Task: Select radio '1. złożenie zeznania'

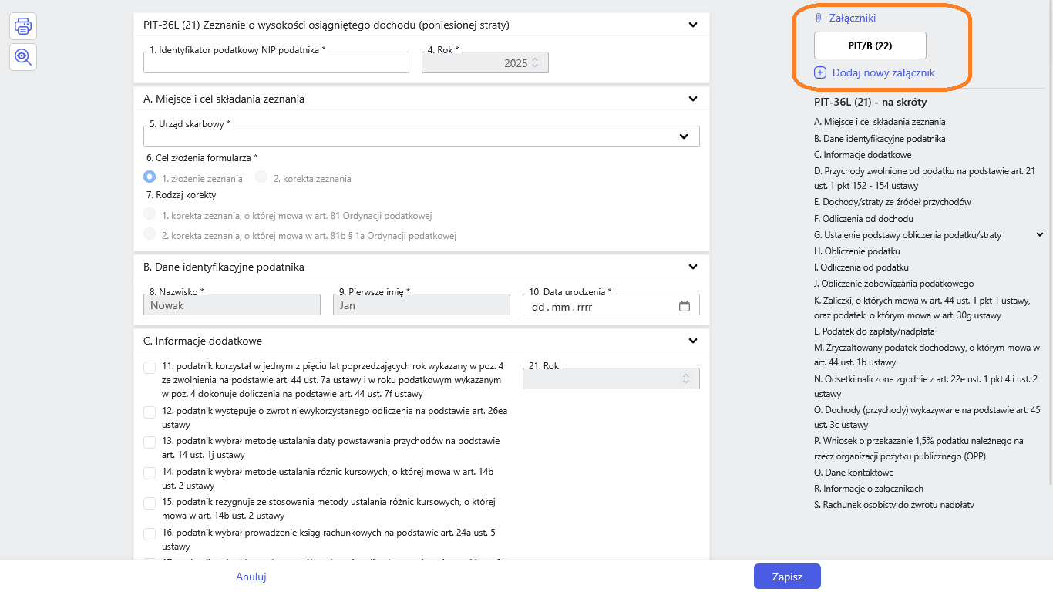Action: coord(150,177)
